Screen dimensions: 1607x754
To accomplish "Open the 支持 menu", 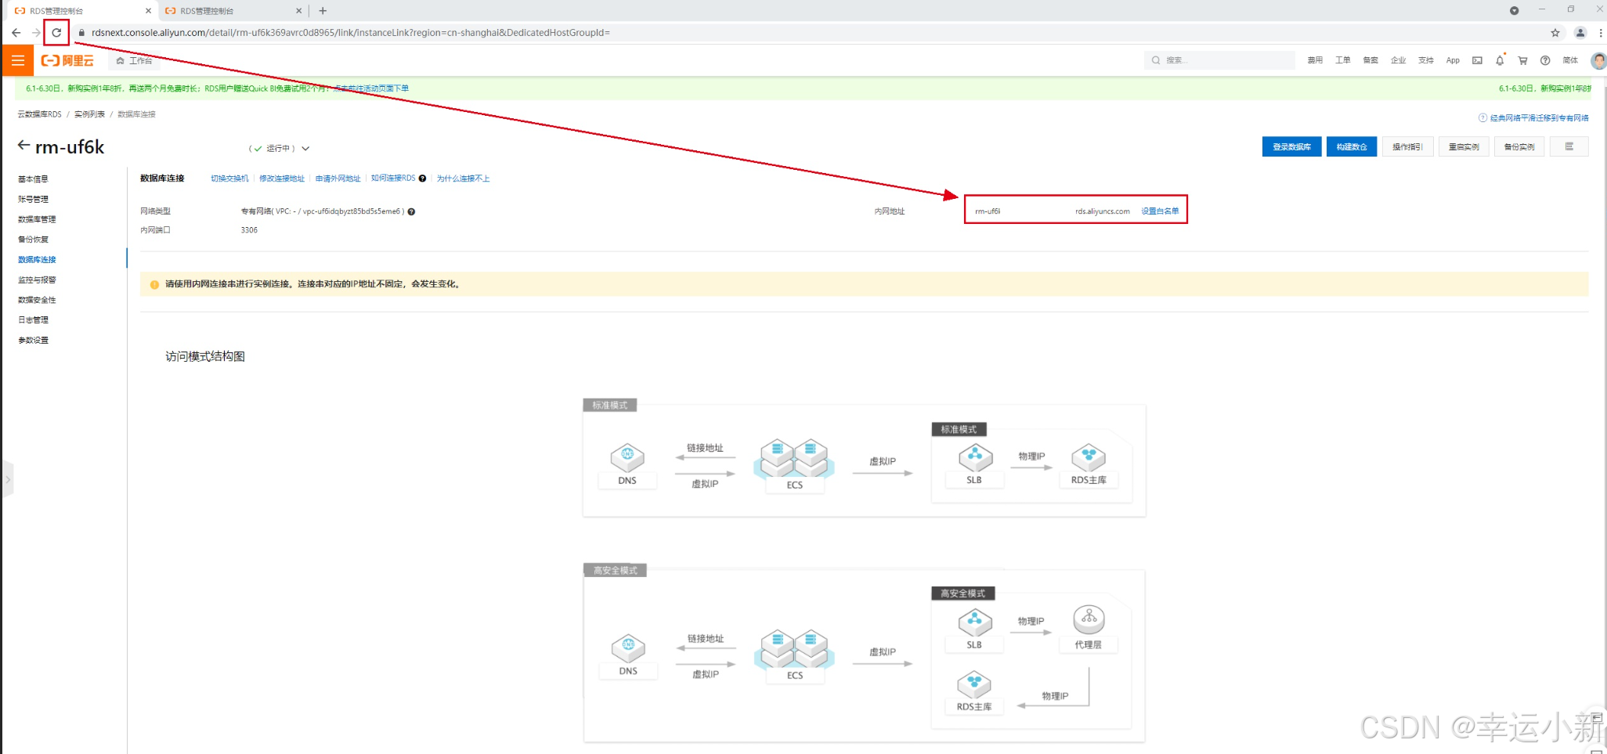I will 1426,60.
